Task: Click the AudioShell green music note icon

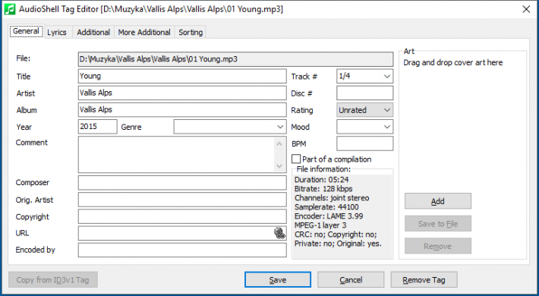Action: [x=10, y=9]
